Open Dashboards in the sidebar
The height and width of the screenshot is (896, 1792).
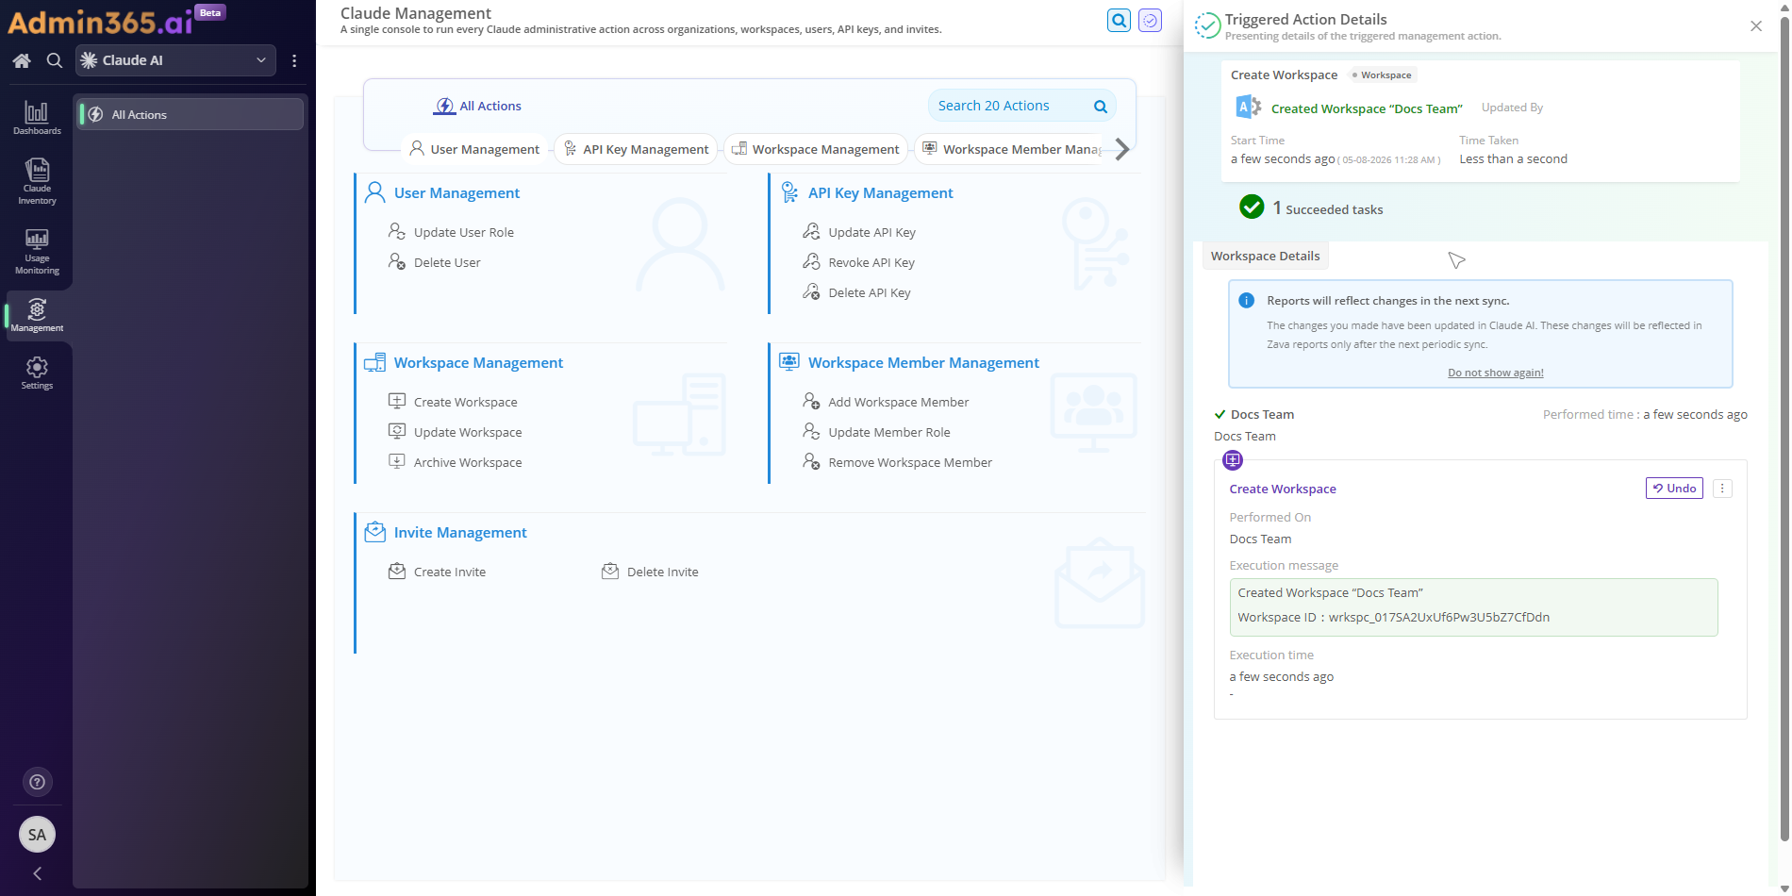tap(37, 118)
